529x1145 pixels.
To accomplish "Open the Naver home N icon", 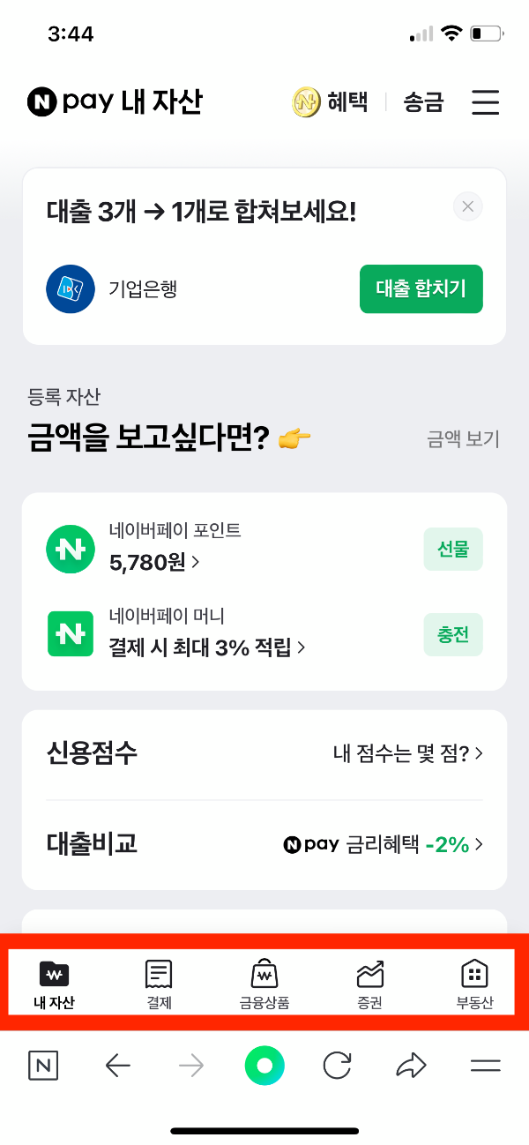I will [43, 1065].
